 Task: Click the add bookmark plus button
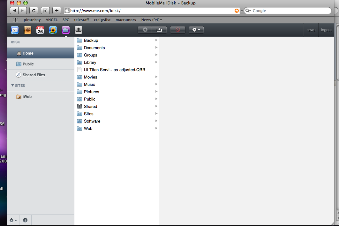coord(56,11)
